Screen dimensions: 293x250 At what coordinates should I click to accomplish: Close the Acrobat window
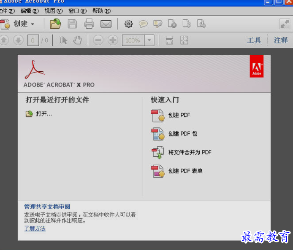pos(288,2)
